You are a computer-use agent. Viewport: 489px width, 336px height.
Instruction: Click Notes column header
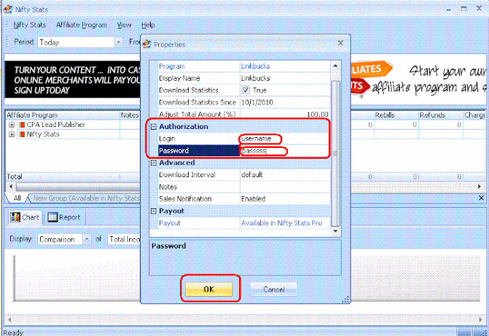click(130, 115)
